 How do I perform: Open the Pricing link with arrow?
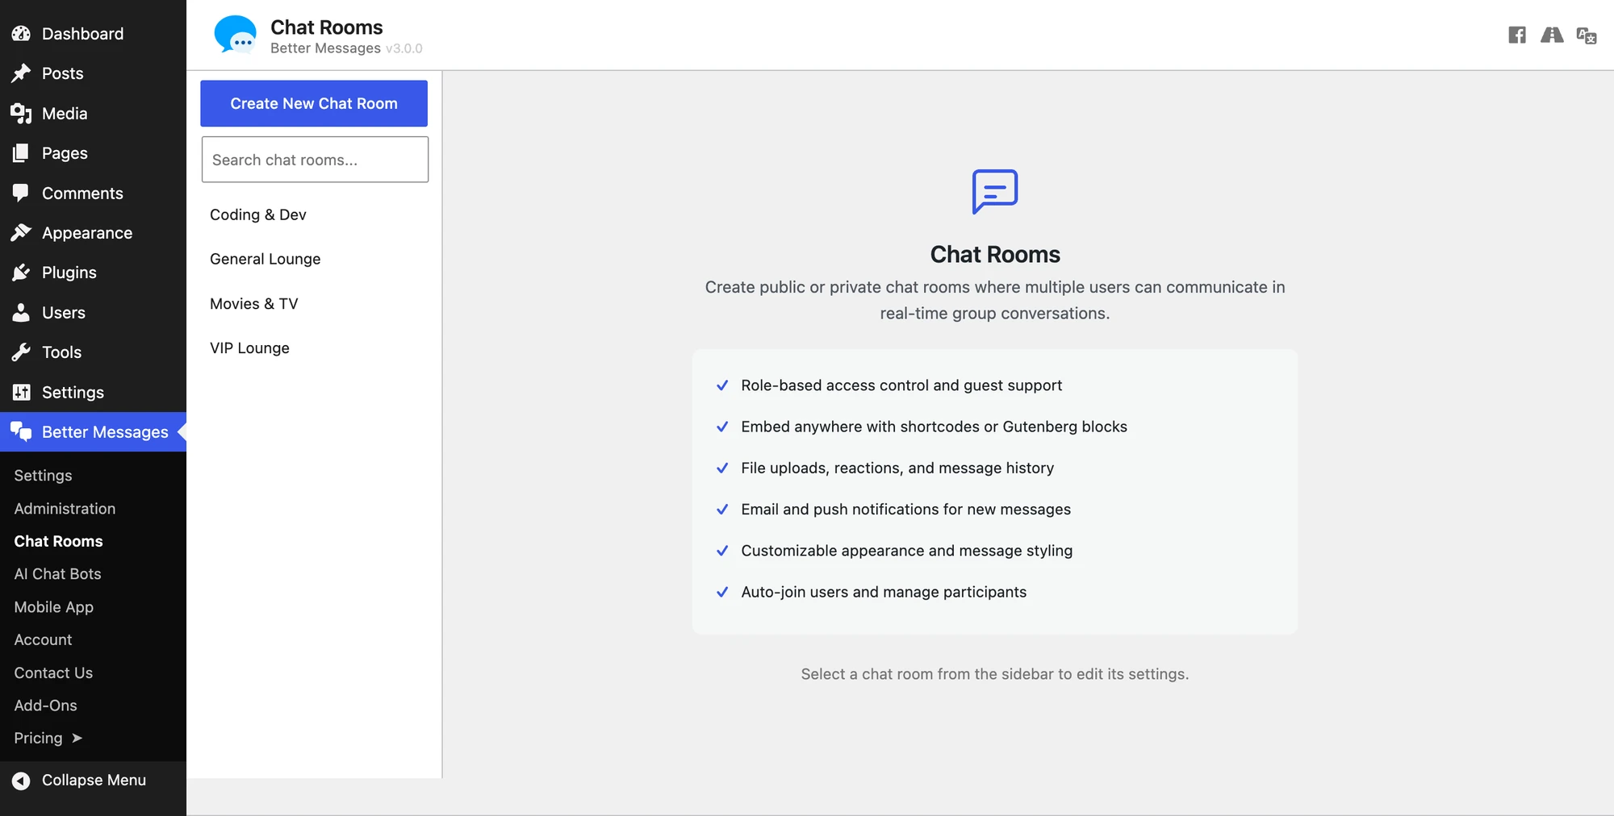[48, 738]
